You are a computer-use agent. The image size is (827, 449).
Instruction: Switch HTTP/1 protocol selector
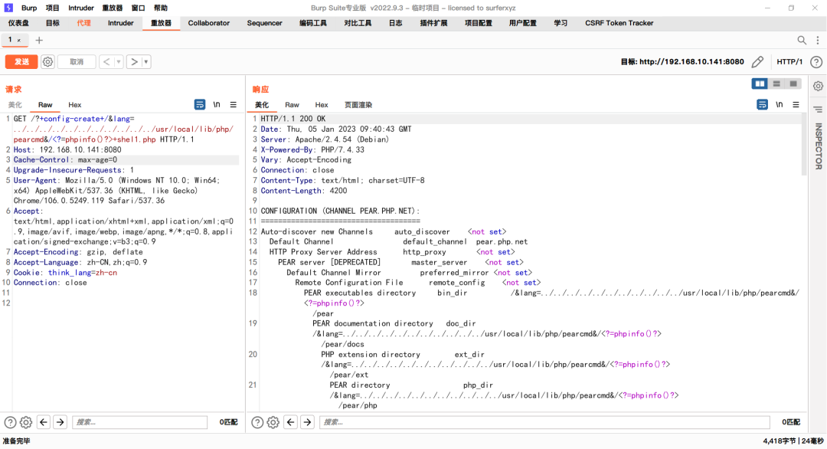point(789,62)
